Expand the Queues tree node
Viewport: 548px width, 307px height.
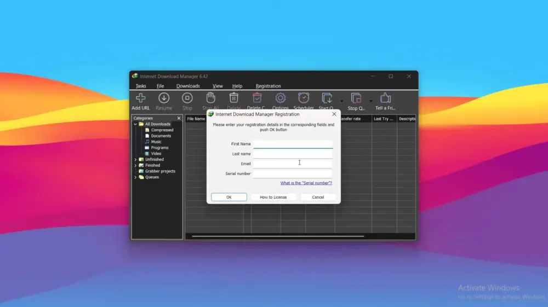pyautogui.click(x=135, y=177)
